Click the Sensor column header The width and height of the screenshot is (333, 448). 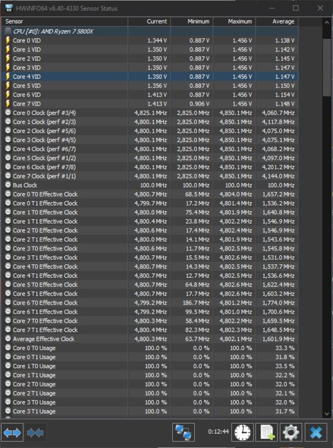[x=65, y=21]
